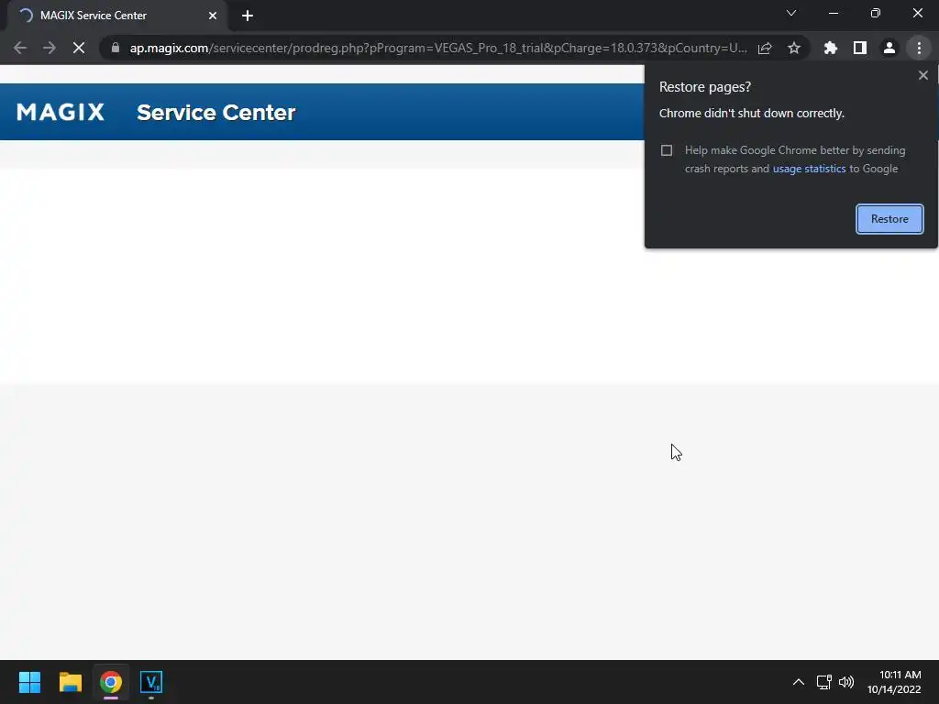Open network status tray icon
Image resolution: width=939 pixels, height=704 pixels.
(824, 682)
